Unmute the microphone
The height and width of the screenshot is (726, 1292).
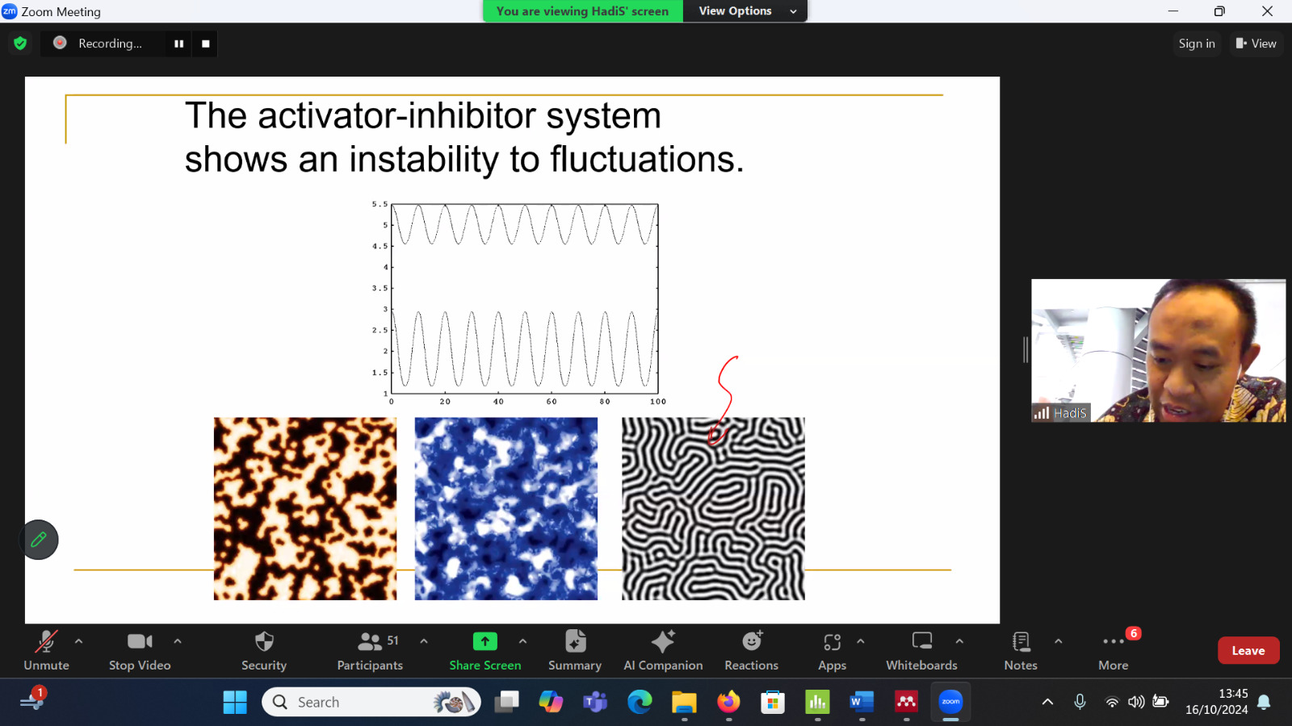[x=46, y=650]
